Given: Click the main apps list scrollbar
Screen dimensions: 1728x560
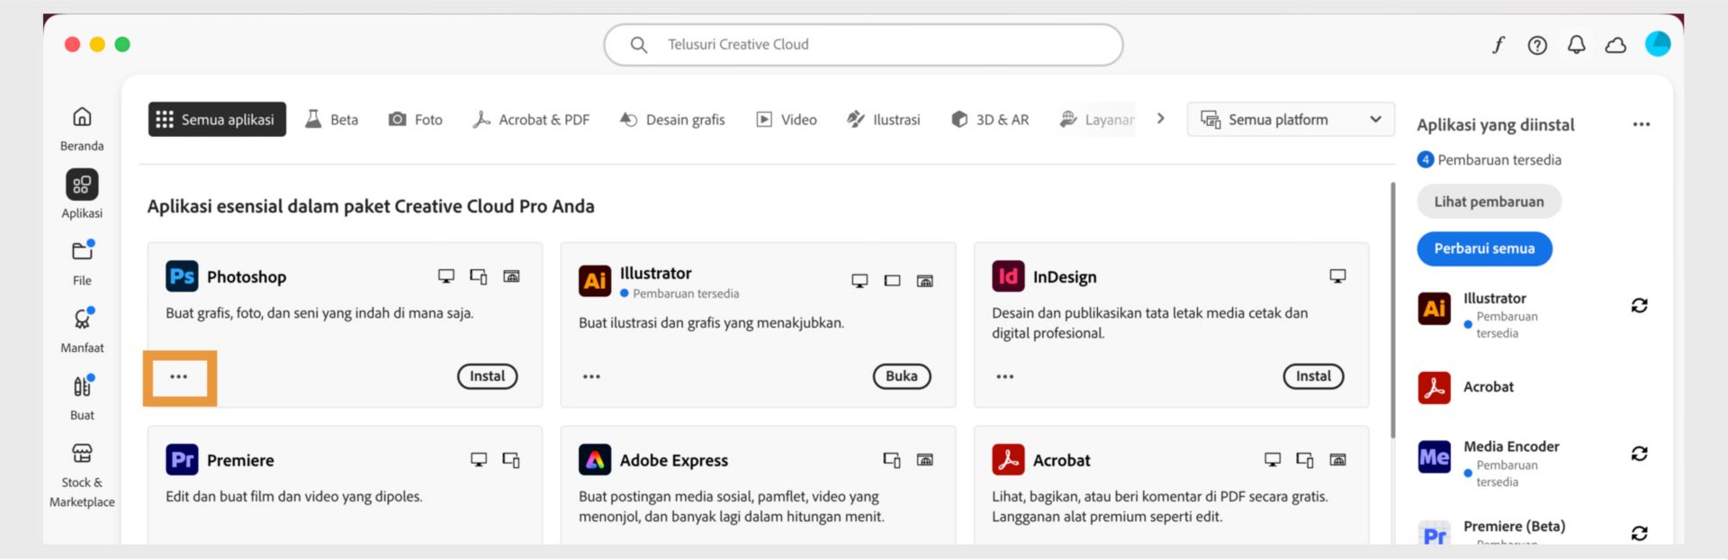Looking at the screenshot, I should click(x=1393, y=311).
